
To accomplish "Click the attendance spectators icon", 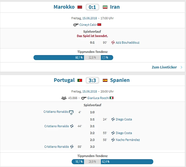I will 64,98.
